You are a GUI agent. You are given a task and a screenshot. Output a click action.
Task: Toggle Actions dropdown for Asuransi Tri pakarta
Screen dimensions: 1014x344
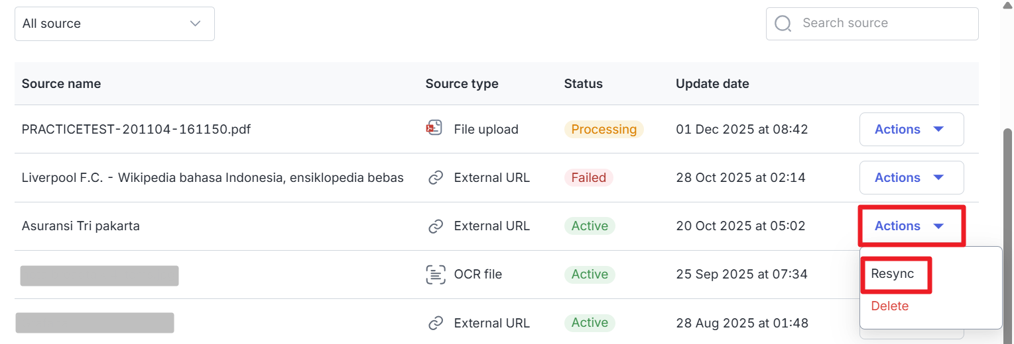pos(911,226)
